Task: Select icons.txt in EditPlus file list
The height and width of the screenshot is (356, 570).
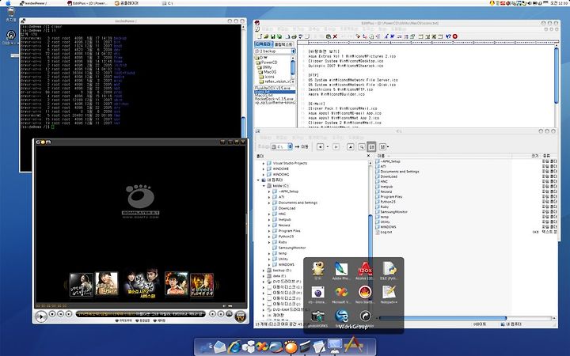Action: pyautogui.click(x=275, y=93)
